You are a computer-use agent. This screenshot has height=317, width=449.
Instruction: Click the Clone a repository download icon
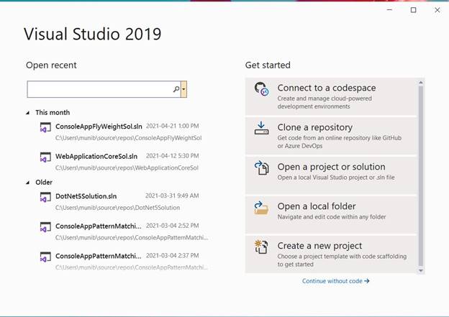[x=261, y=128]
